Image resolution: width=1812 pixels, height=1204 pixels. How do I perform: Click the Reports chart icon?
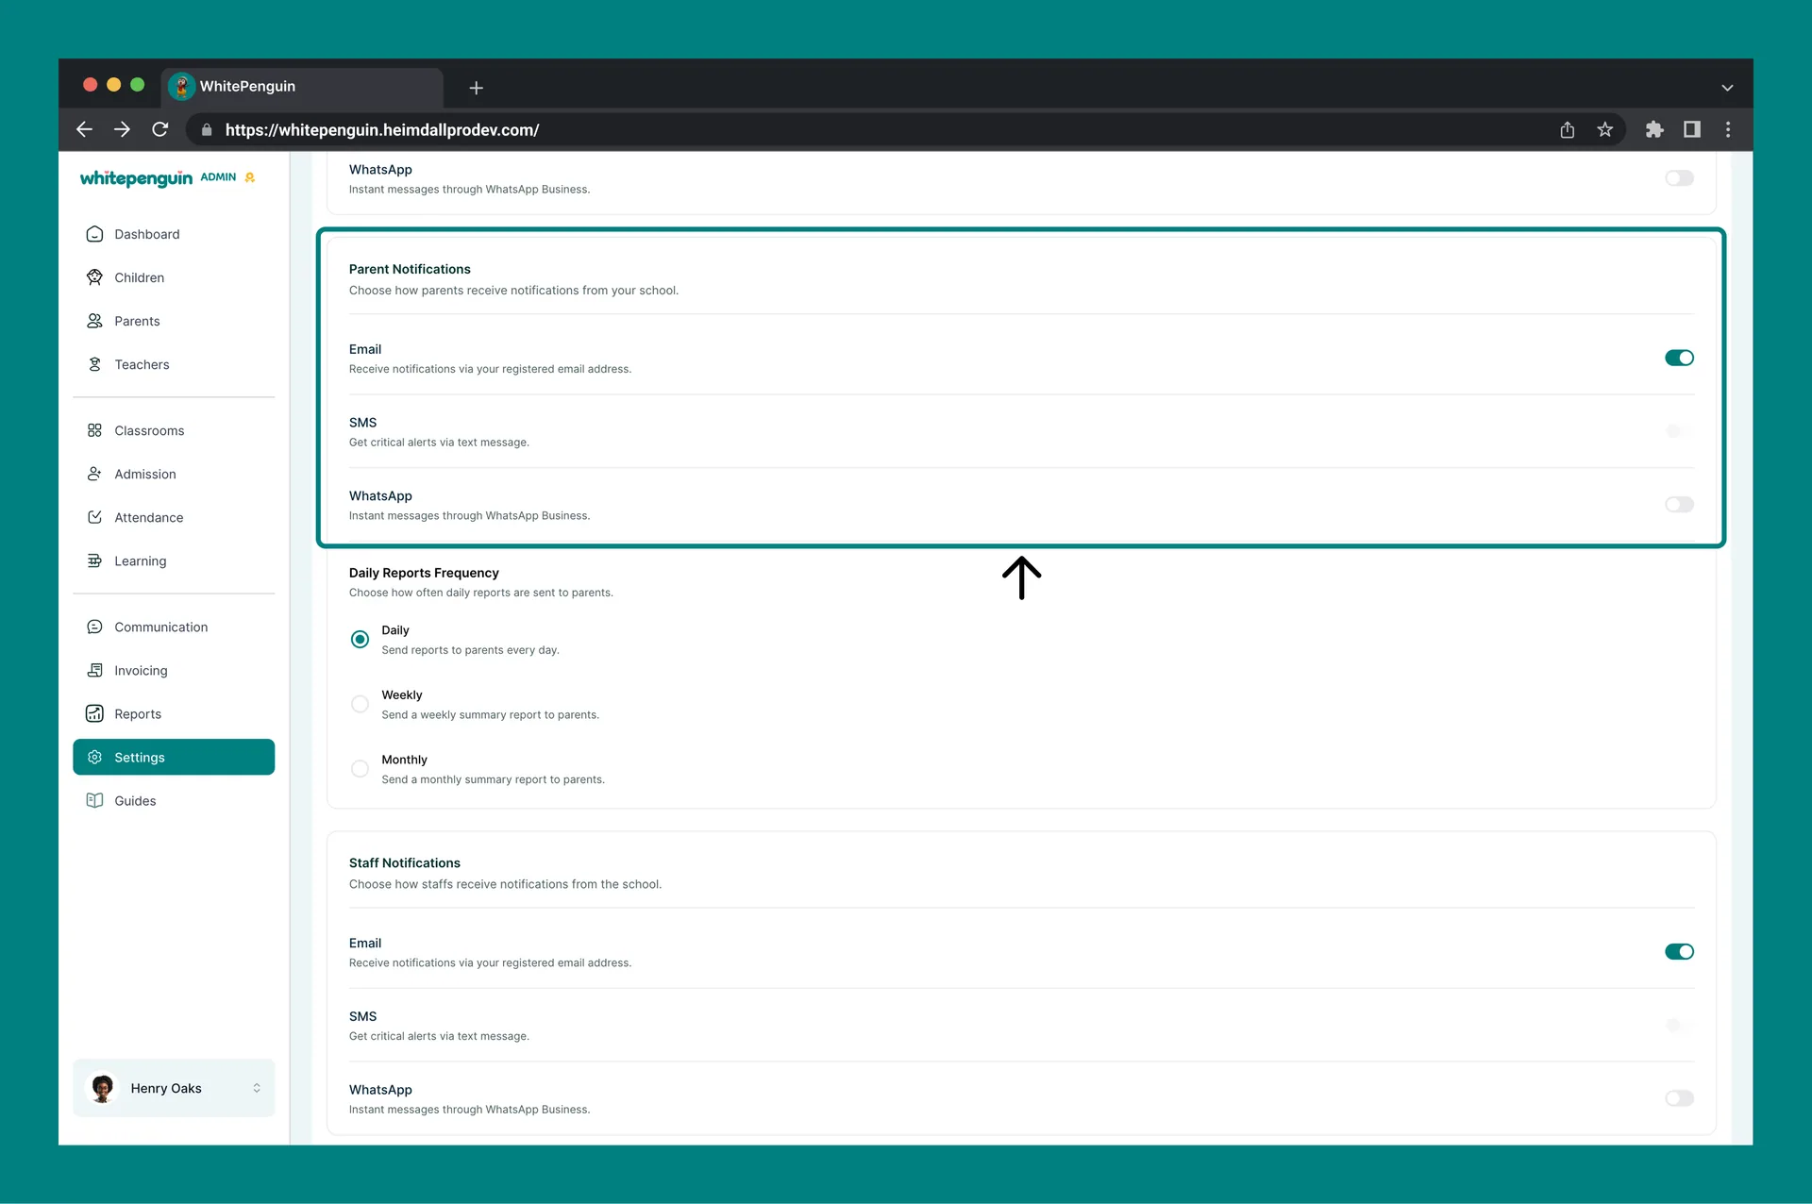tap(94, 713)
